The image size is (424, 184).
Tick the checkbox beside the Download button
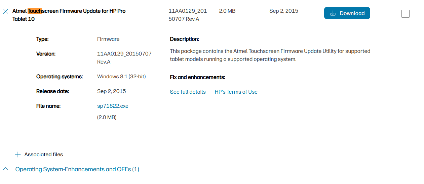click(406, 14)
